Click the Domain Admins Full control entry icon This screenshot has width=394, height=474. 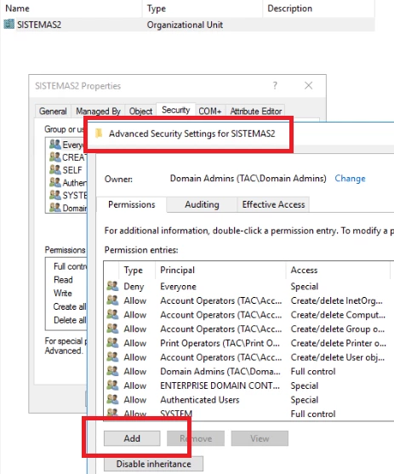(112, 371)
